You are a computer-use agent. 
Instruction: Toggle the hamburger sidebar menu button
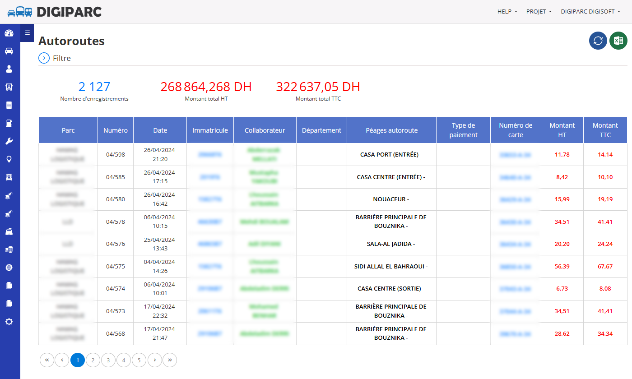(27, 32)
